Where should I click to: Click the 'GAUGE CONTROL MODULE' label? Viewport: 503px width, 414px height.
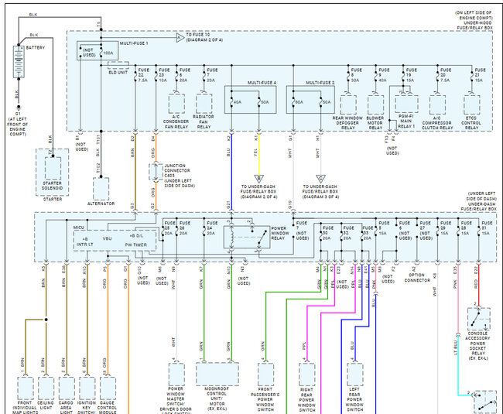[107, 407]
